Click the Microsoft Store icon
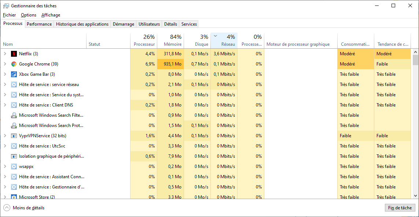This screenshot has height=217, width=419. (x=14, y=197)
